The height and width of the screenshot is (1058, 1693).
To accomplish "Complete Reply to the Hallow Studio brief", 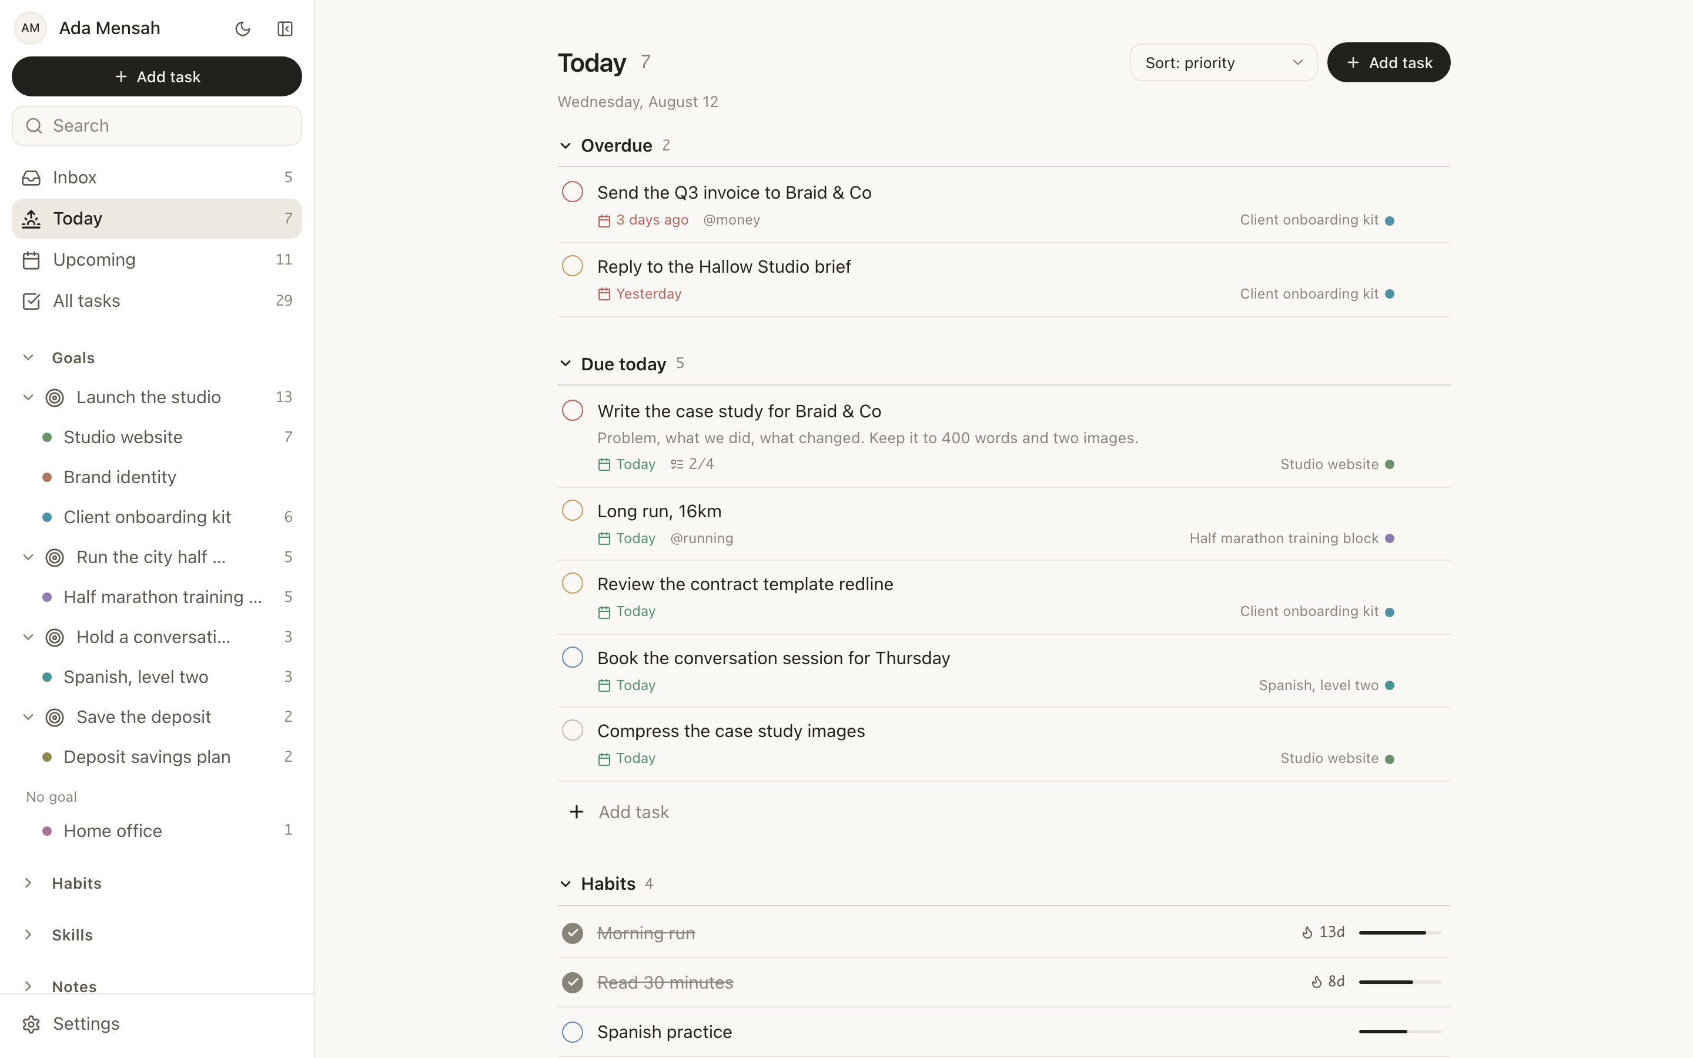I will [x=572, y=266].
